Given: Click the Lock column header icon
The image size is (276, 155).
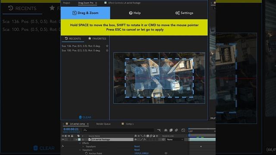Looking at the screenshot, I should click(72, 136).
